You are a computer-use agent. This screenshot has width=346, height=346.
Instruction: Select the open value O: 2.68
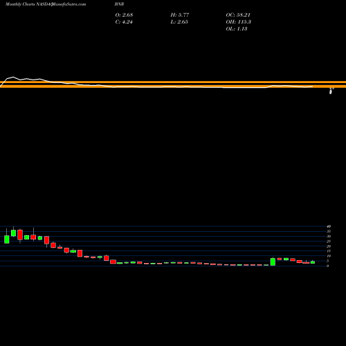[x=124, y=15]
